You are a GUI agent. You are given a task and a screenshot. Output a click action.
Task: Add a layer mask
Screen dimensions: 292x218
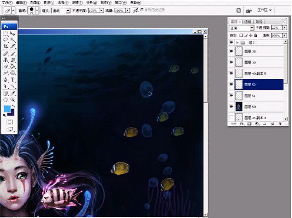pos(249,124)
